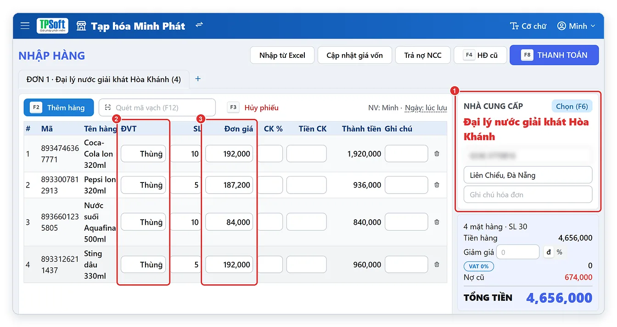Image resolution: width=617 pixels, height=327 pixels.
Task: Click the Trả nợ NCC button
Action: [423, 55]
